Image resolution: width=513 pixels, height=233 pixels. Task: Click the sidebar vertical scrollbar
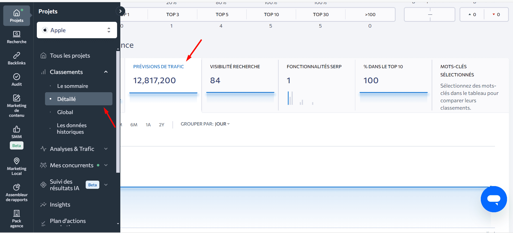[x=118, y=112]
